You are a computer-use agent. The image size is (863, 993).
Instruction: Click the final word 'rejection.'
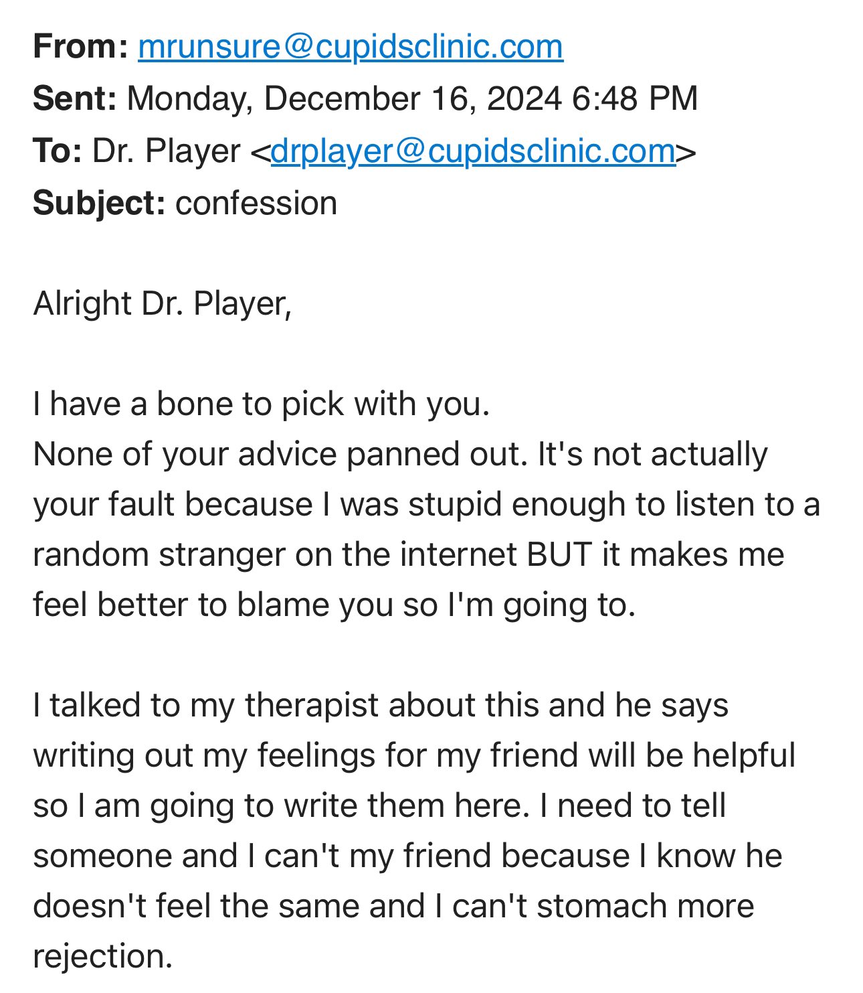click(103, 956)
